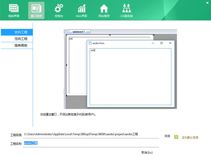Click the project preview image
The width and height of the screenshot is (211, 156).
120,69
